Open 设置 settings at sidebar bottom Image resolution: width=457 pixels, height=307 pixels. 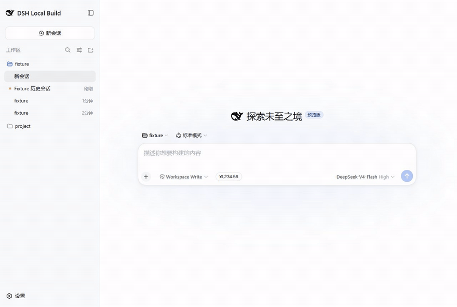click(16, 296)
